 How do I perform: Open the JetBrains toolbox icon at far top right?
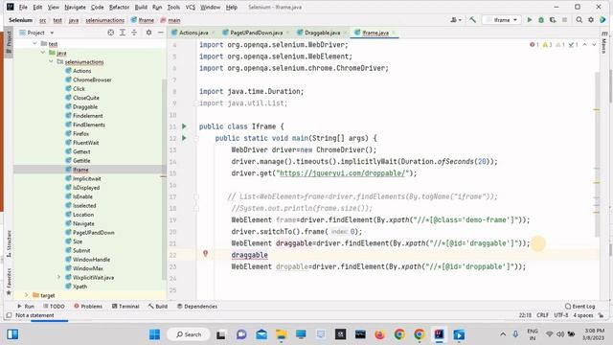click(x=602, y=19)
